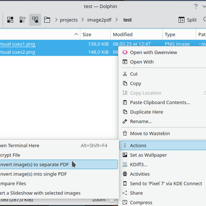Convert image(s) to separate PDF
Screen dimensions: 206x206
59,164
